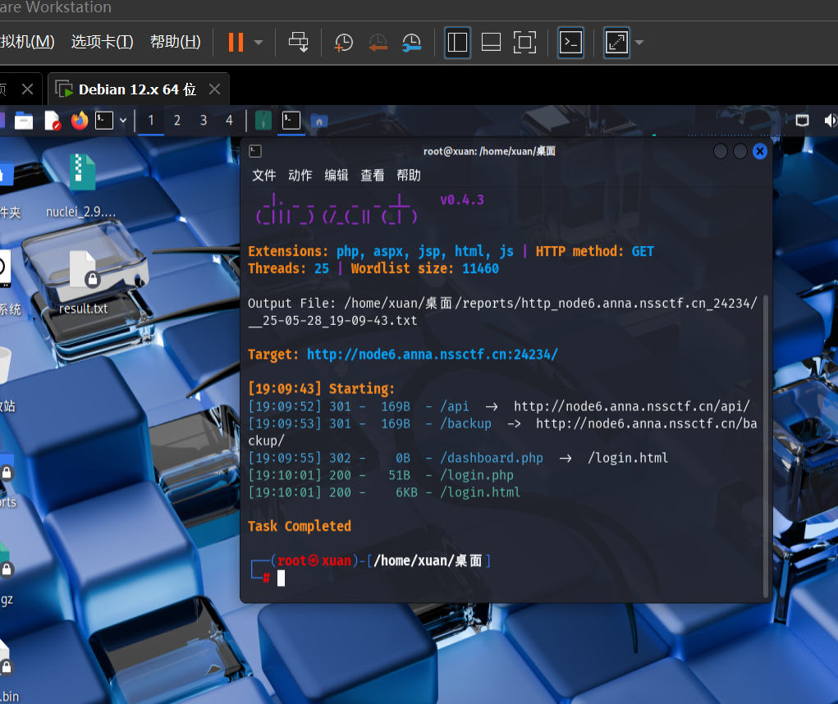Screen dimensions: 838x704
Task: Click the "[19:09:43] Starting:" line
Action: [x=321, y=388]
